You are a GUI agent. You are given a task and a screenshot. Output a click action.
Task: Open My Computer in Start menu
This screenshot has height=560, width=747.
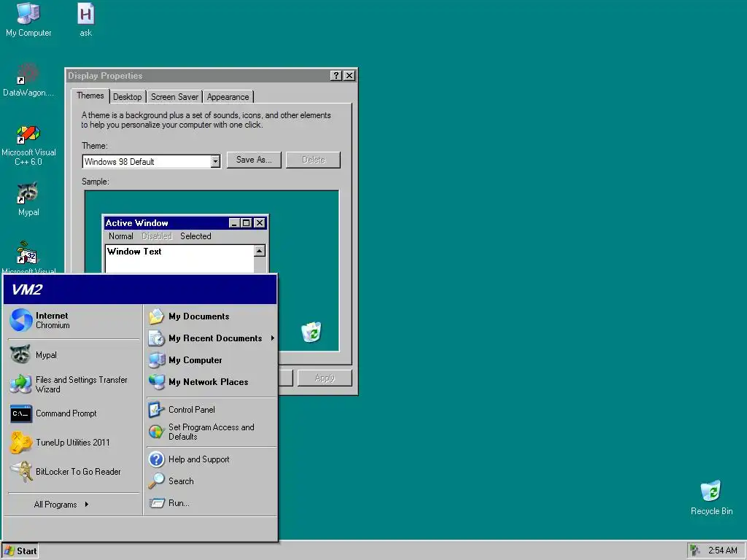[212, 360]
